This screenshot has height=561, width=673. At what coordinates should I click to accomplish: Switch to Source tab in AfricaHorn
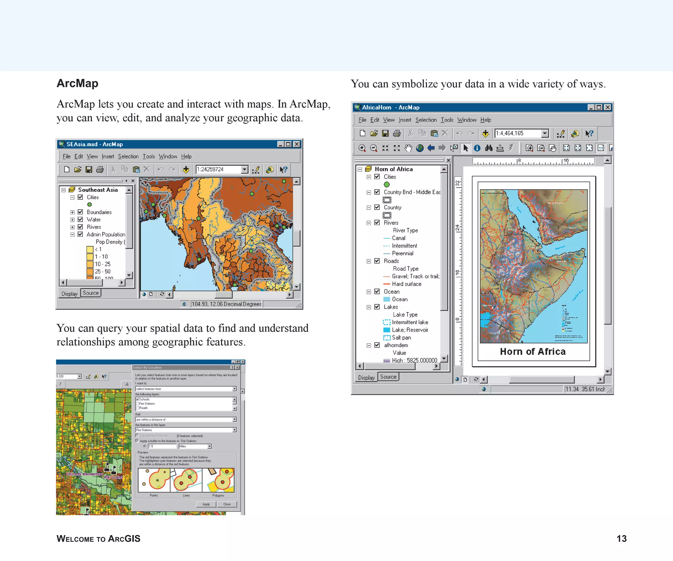(x=388, y=377)
